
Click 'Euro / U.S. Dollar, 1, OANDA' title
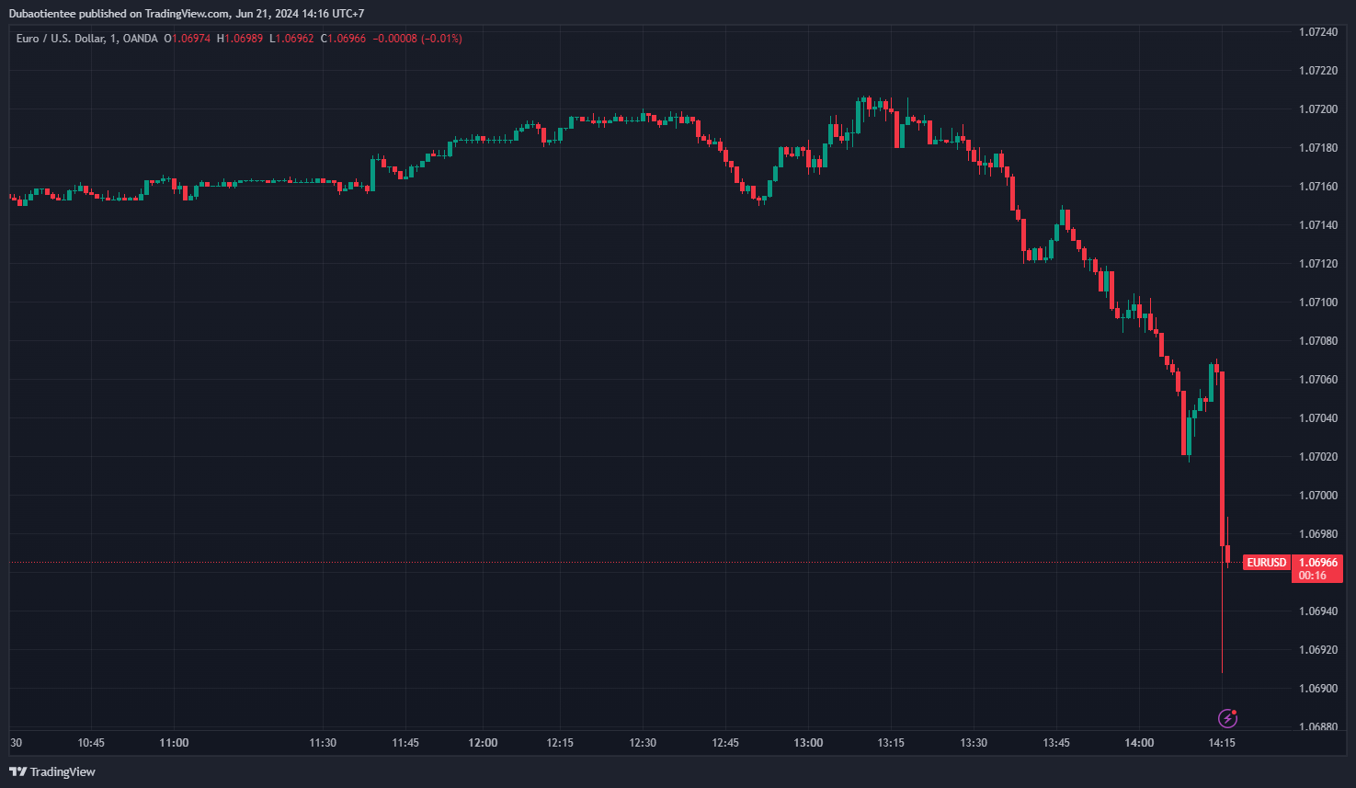point(87,39)
